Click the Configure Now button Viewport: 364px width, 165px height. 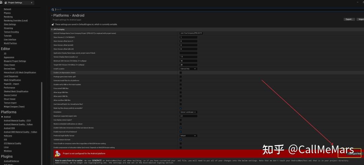[x=355, y=154]
